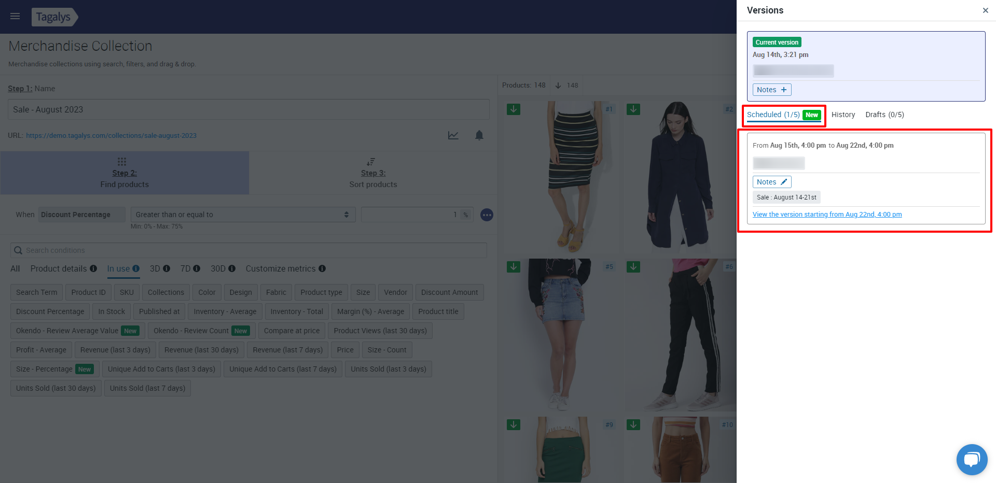Select the Step 3 Sort products tab
Viewport: 996px width, 483px height.
point(373,173)
